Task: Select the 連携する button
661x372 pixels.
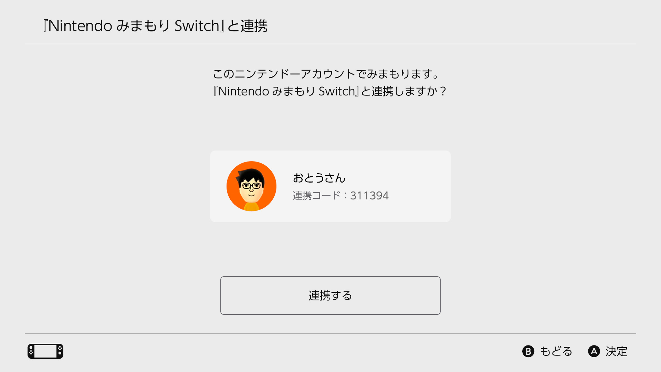Action: [x=330, y=296]
